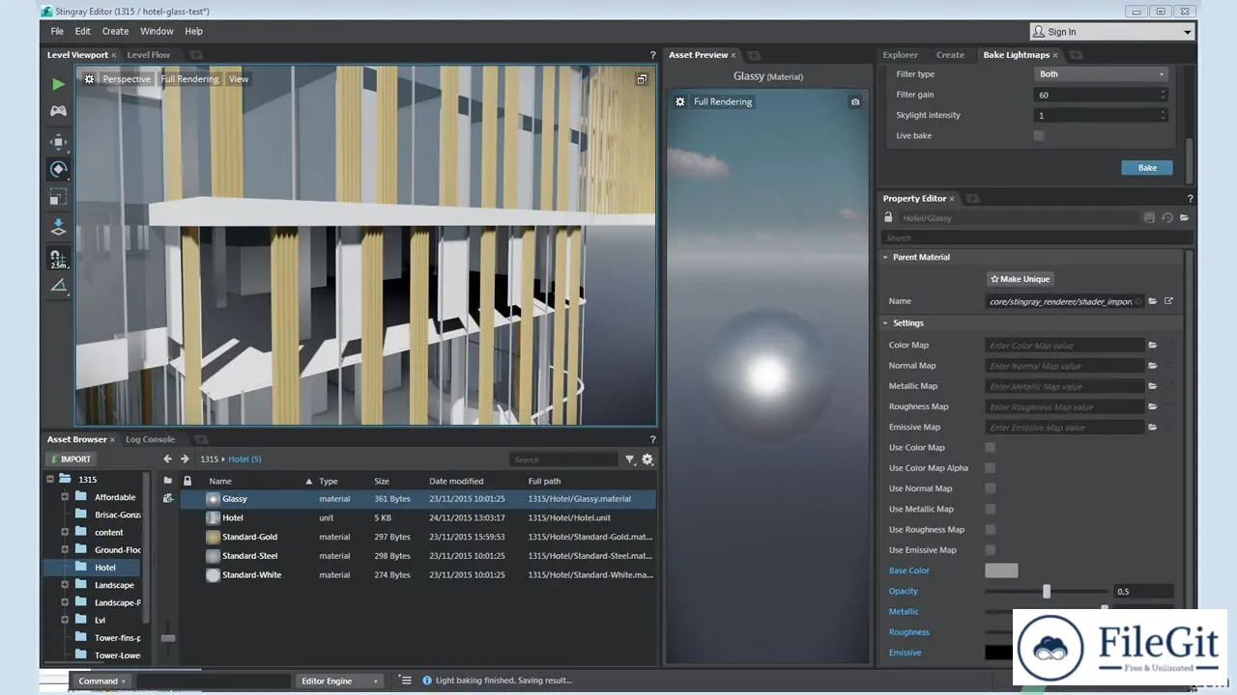Open the Parent Material in an external editor
Viewport: 1237px width, 695px height.
click(1168, 301)
